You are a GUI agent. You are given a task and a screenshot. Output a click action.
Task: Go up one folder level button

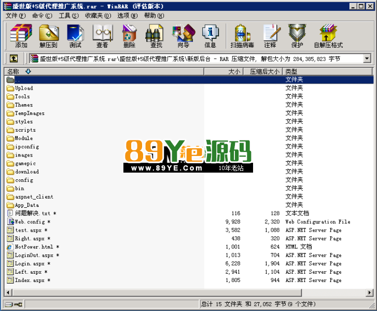coord(13,59)
